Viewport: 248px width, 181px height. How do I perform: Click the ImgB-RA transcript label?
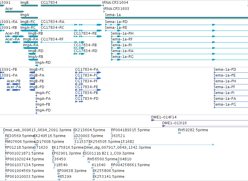pyautogui.click(x=31, y=39)
